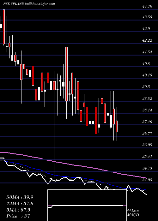Image resolution: width=158 pixels, height=221 pixels.
Task: Click the 38.14 price axis label
Action: point(147,110)
